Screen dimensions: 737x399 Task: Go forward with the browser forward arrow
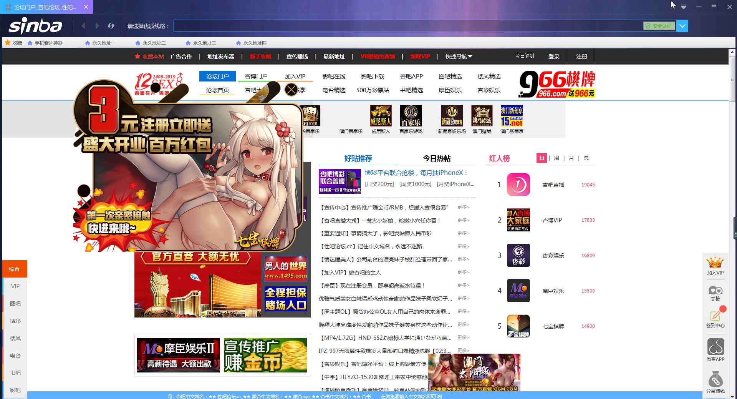[97, 26]
